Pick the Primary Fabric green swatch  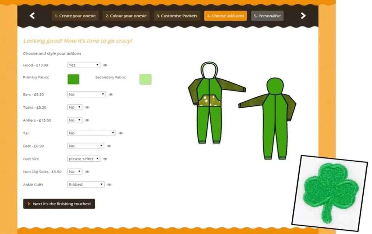[x=73, y=79]
